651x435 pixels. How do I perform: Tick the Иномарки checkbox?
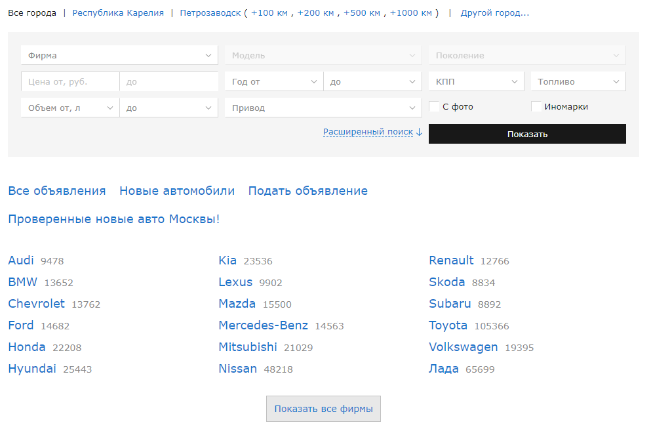pos(536,106)
